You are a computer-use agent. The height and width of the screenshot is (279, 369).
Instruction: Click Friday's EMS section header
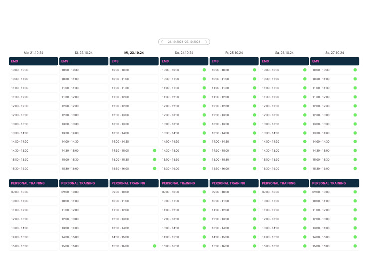pyautogui.click(x=234, y=61)
